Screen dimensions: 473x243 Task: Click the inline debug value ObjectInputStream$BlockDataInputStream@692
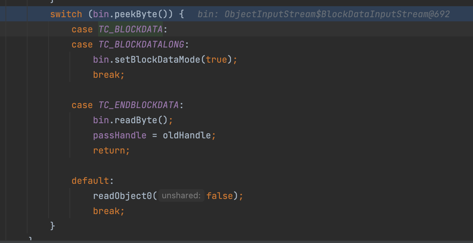click(337, 14)
